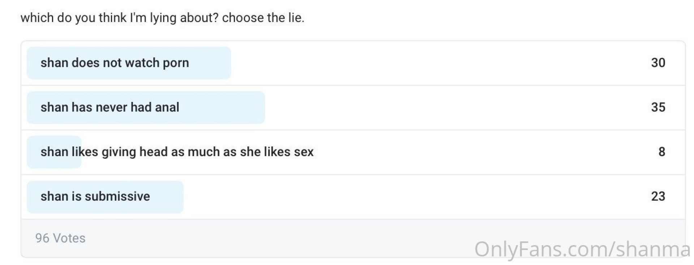Select the 'shan does not watch porn' option
The image size is (694, 265).
pyautogui.click(x=115, y=63)
